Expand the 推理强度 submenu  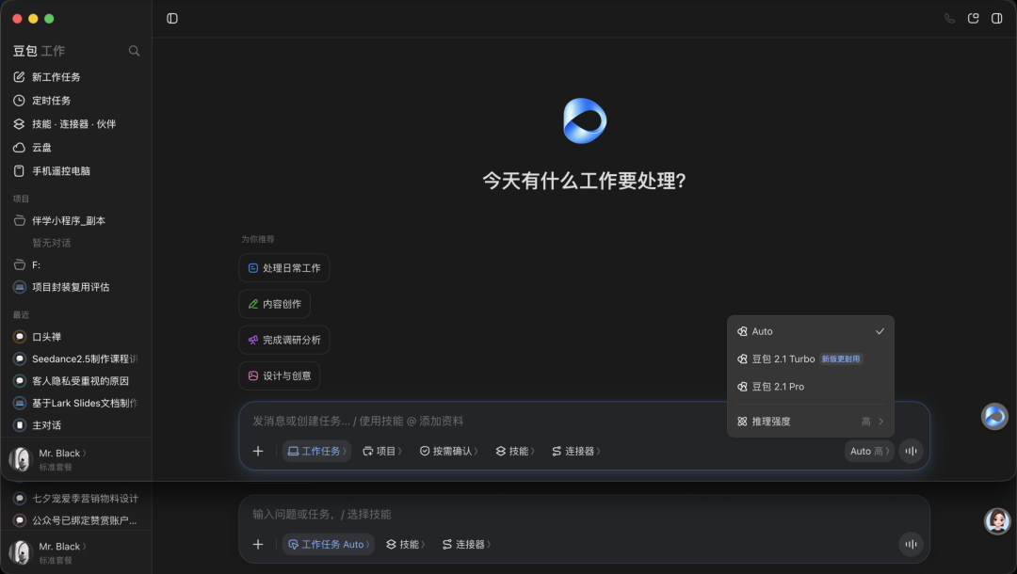pos(811,422)
